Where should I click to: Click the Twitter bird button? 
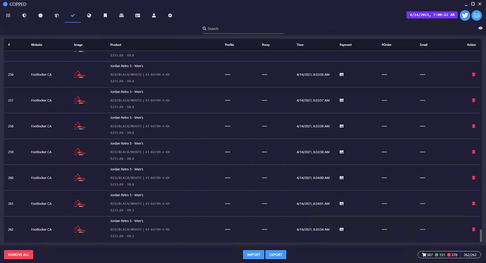point(465,15)
